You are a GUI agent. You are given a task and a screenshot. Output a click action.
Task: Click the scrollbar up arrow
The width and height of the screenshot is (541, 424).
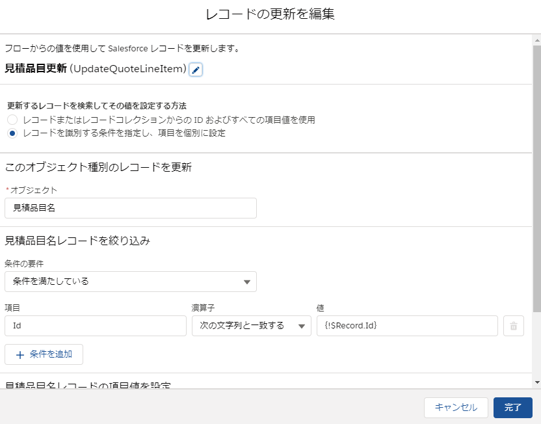tap(537, 40)
